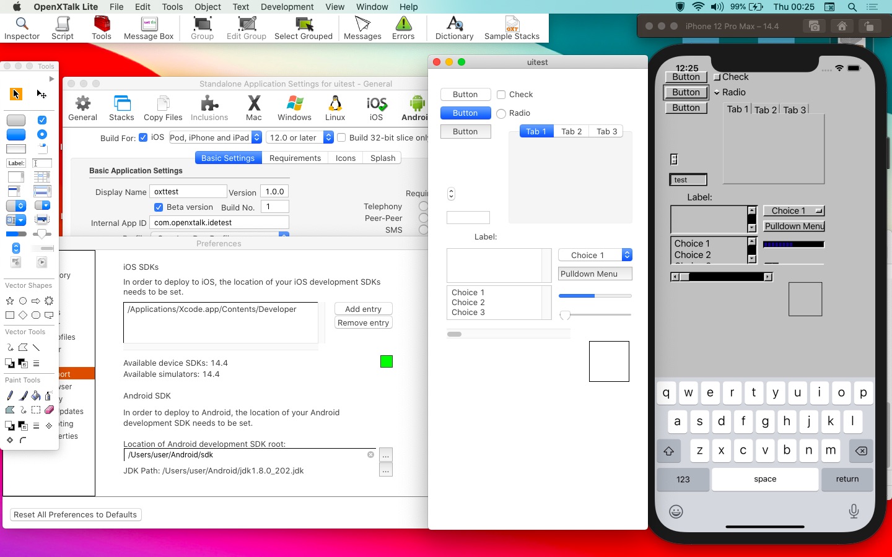The height and width of the screenshot is (557, 892).
Task: Select the paint bucket tool
Action: 36,395
